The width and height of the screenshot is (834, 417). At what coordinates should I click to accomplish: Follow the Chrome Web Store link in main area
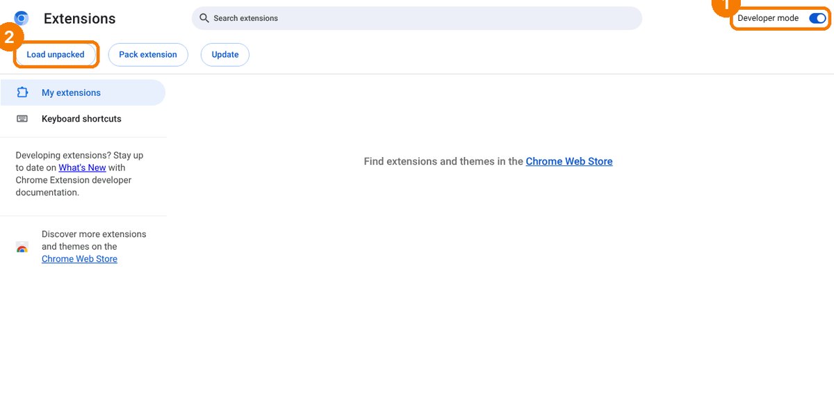[x=569, y=161]
